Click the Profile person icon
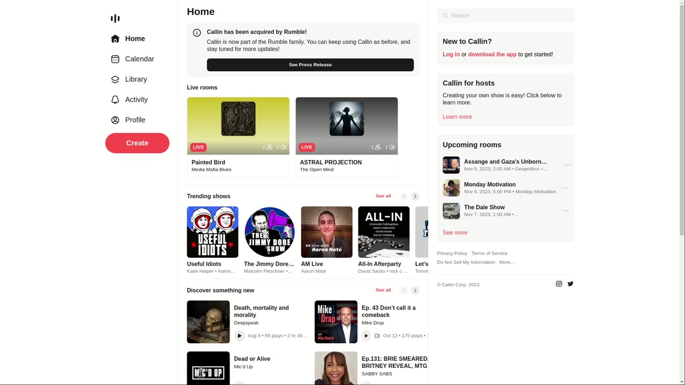The image size is (685, 385). (x=115, y=120)
